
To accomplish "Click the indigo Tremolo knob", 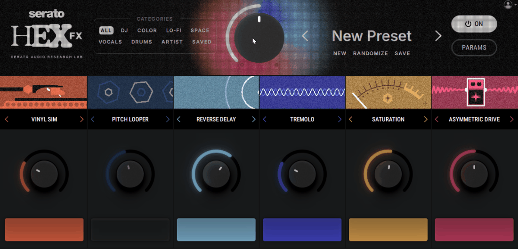I will pos(302,174).
